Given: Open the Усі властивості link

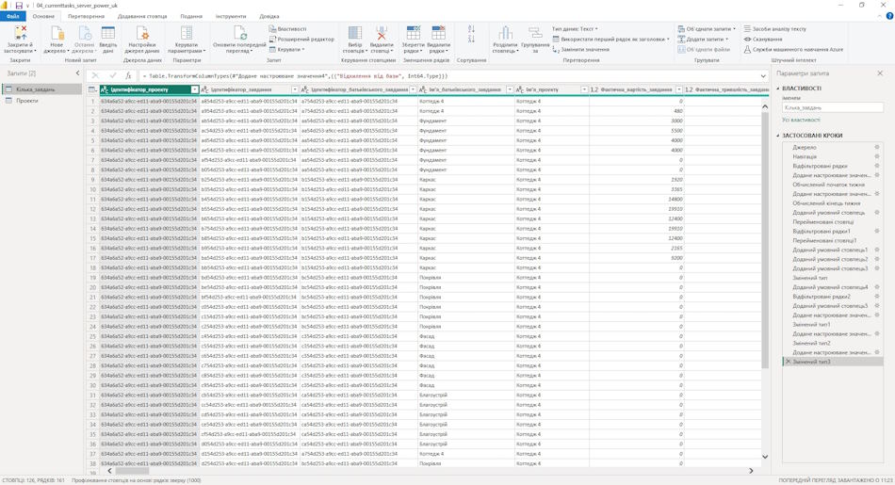Looking at the screenshot, I should 801,120.
